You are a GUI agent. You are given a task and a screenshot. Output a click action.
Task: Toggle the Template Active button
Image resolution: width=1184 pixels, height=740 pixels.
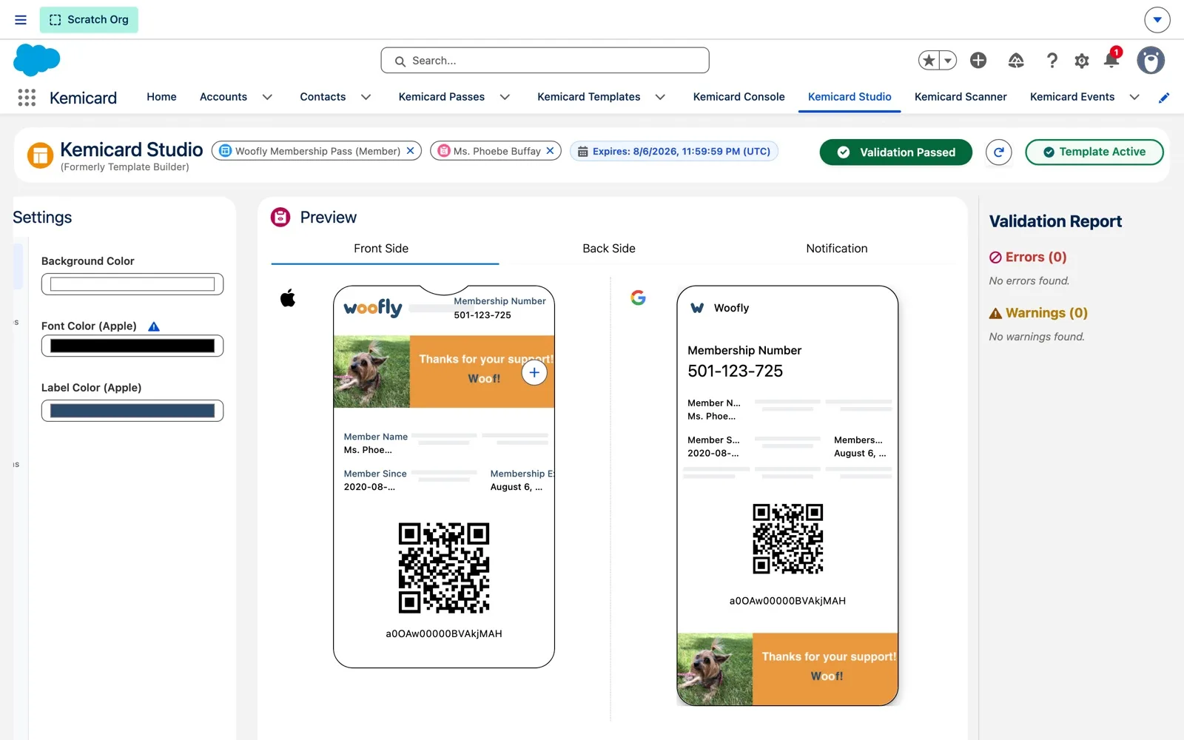tap(1094, 152)
